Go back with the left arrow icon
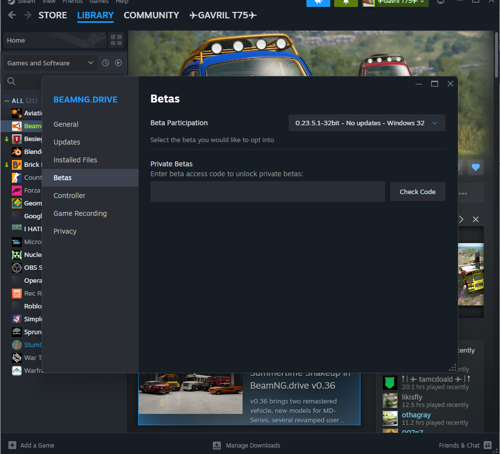The width and height of the screenshot is (500, 454). 12,15
